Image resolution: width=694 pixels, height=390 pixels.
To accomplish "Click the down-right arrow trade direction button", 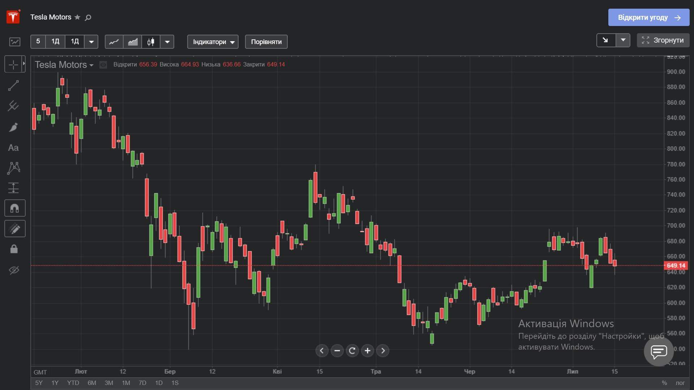I will pyautogui.click(x=606, y=40).
